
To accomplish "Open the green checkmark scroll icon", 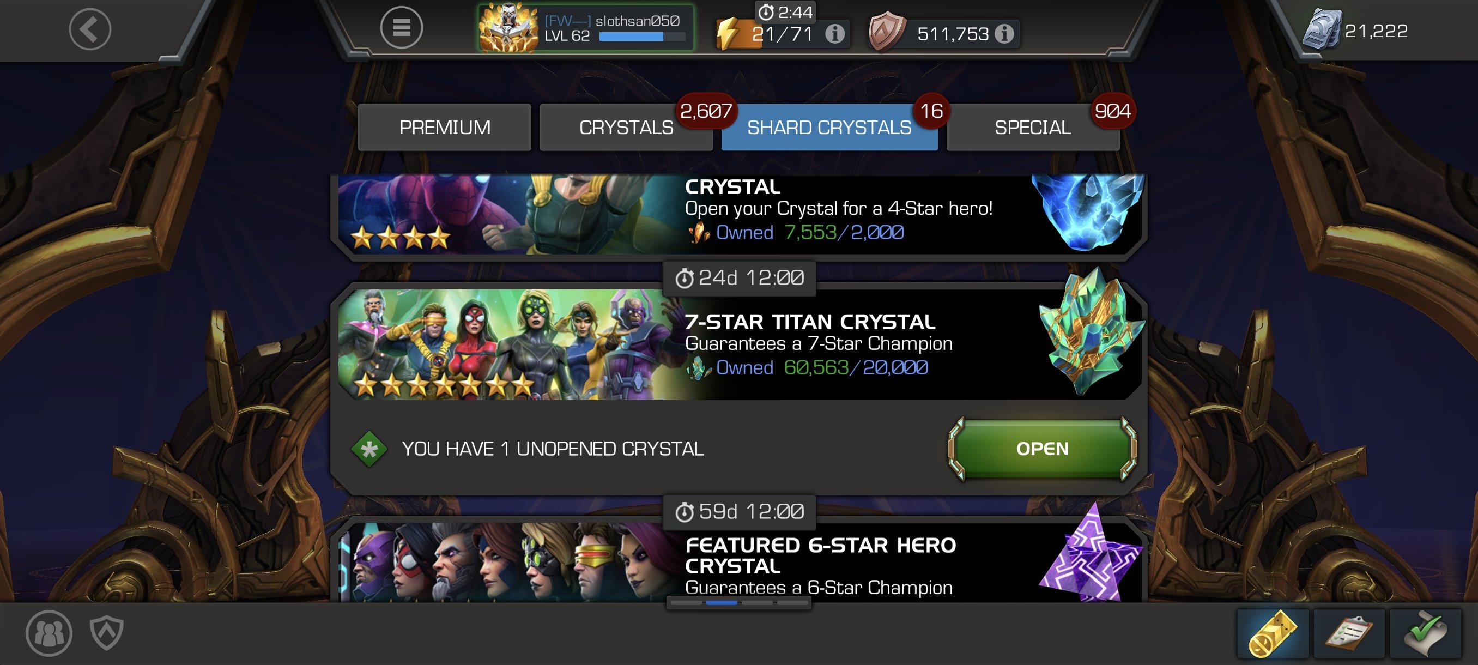I will [1425, 633].
